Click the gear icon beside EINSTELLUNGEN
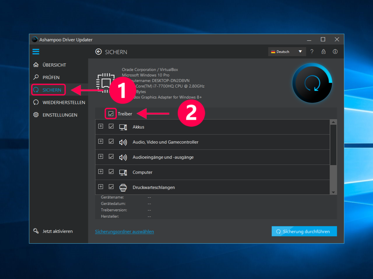This screenshot has width=373, height=279. 36,115
